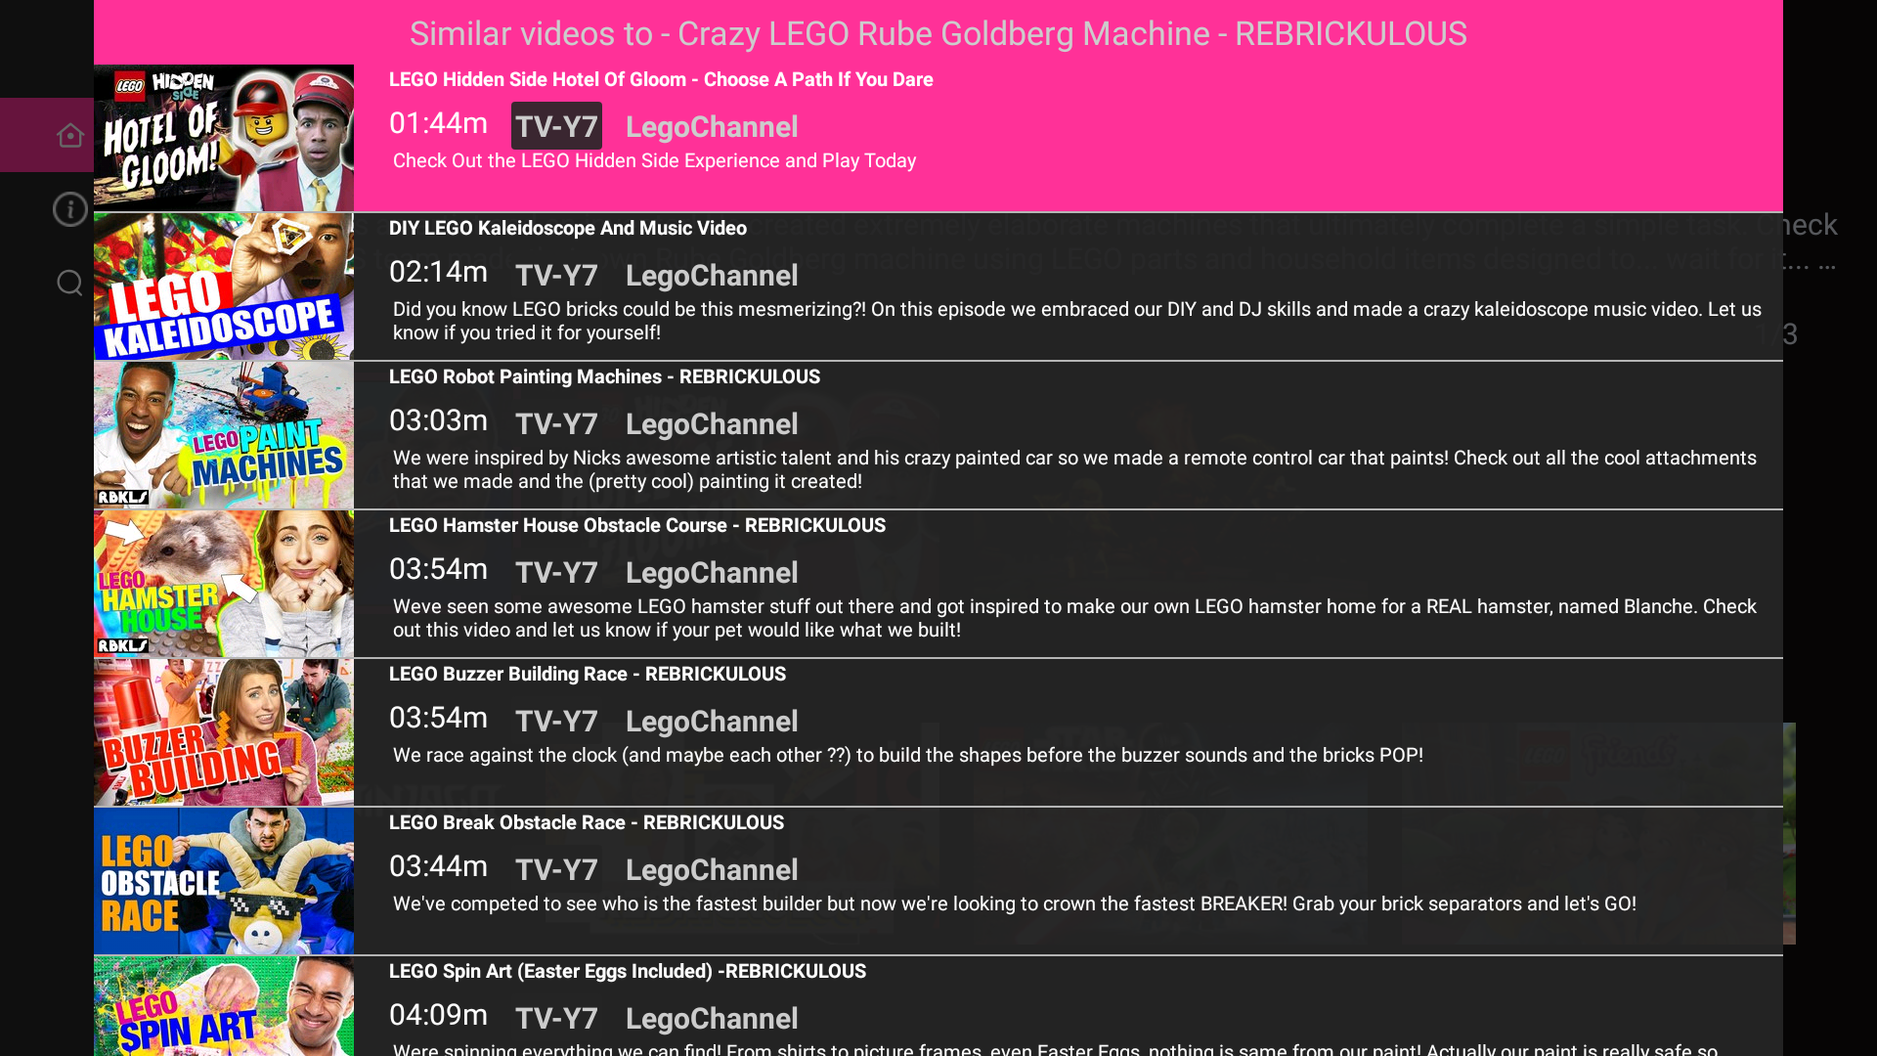The width and height of the screenshot is (1877, 1056).
Task: Select Buzzer Building thumbnail
Action: [224, 732]
